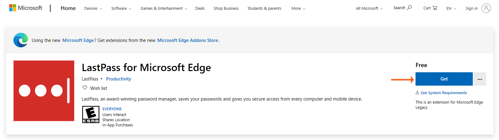This screenshot has height=140, width=499.
Task: Open the shopping cart icon
Action: (x=435, y=8)
